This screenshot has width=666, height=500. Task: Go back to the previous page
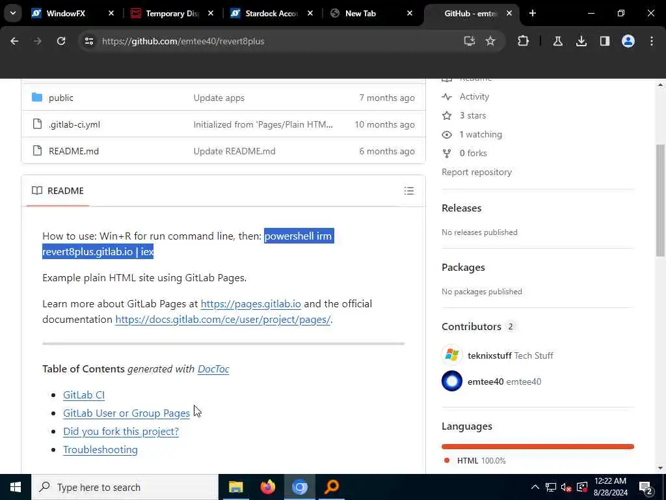(x=14, y=41)
